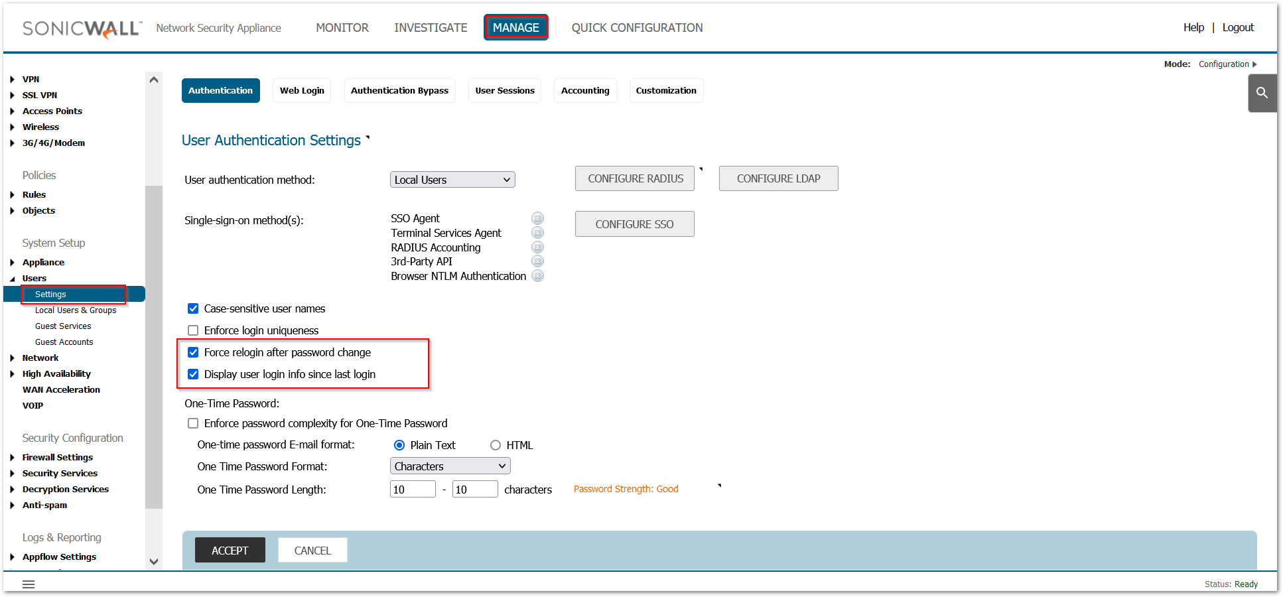Expand the Wireless section
This screenshot has height=597, width=1283.
(13, 127)
